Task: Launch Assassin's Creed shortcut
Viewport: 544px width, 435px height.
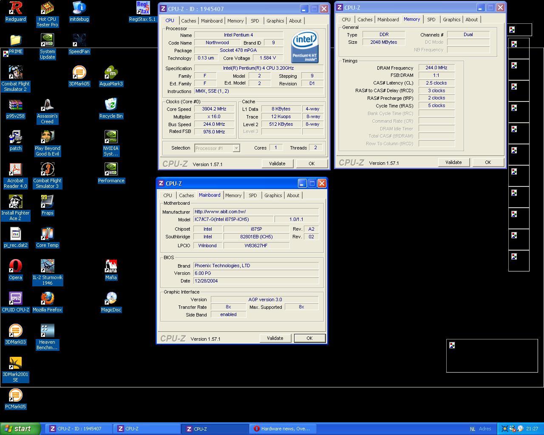Action: click(47, 111)
